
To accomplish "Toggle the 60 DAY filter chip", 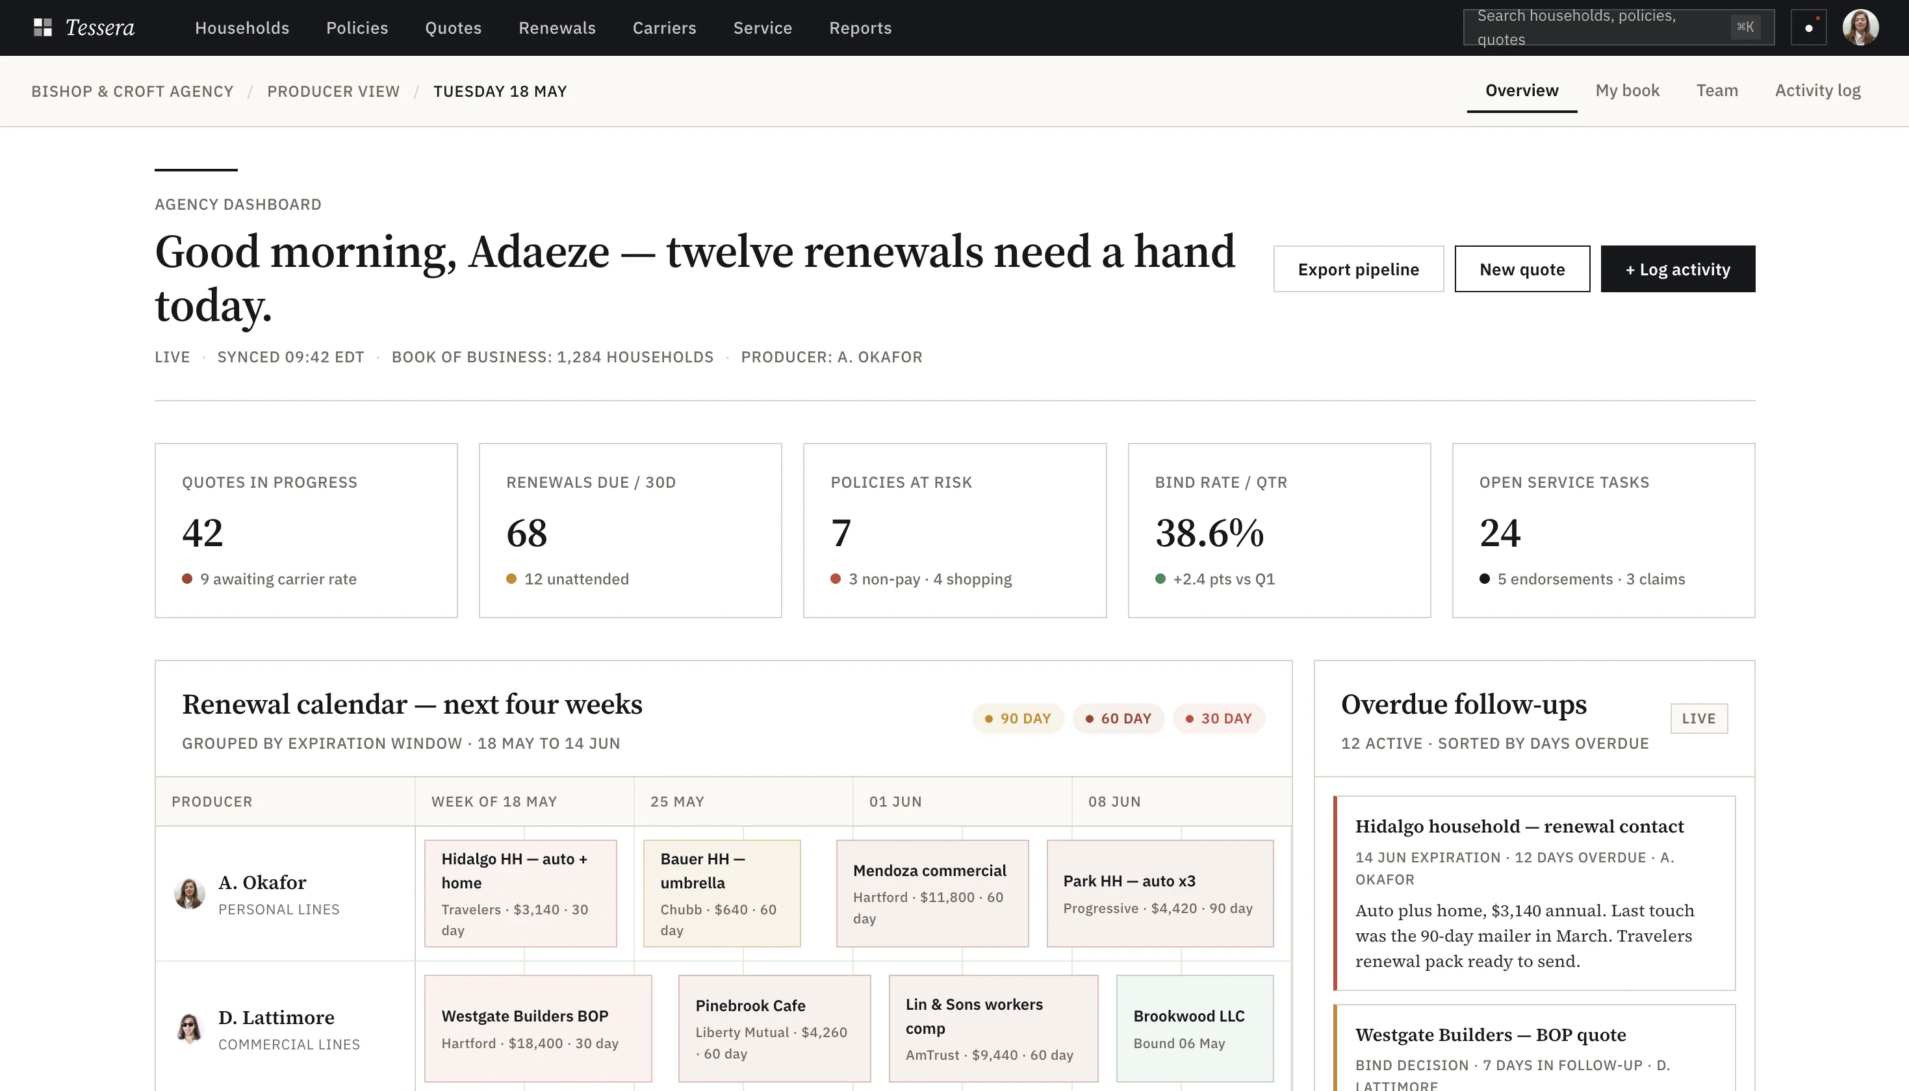I will pyautogui.click(x=1118, y=719).
